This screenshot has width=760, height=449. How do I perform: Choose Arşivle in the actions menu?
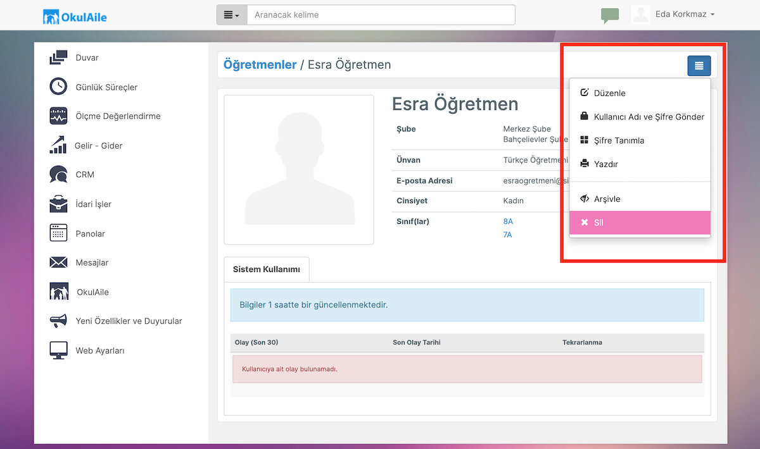pos(640,199)
